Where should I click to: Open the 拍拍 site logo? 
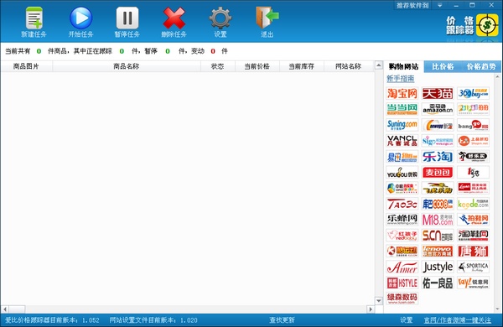pos(473,109)
